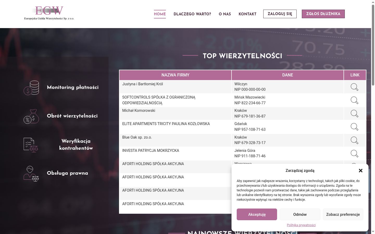Click the Monitoring płatności coins icon
The height and width of the screenshot is (234, 375).
pyautogui.click(x=31, y=88)
